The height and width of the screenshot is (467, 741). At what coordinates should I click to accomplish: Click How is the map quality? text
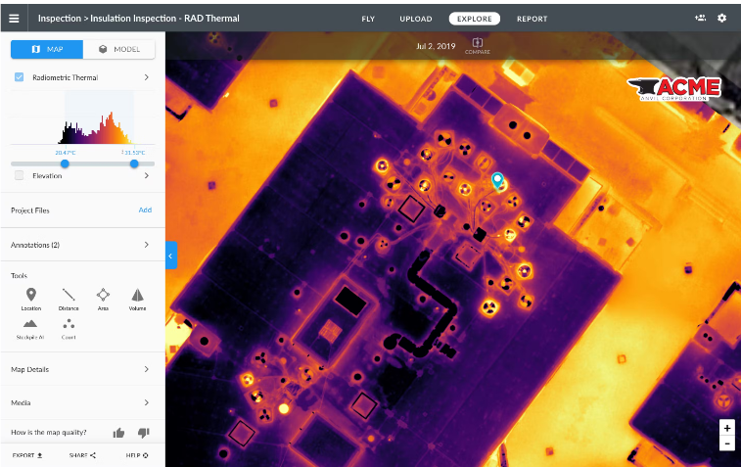click(49, 433)
